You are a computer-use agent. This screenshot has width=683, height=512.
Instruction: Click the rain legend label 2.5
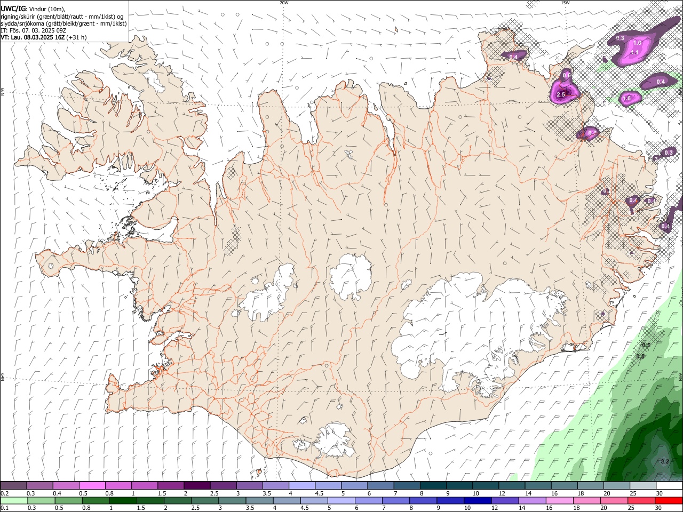click(196, 508)
